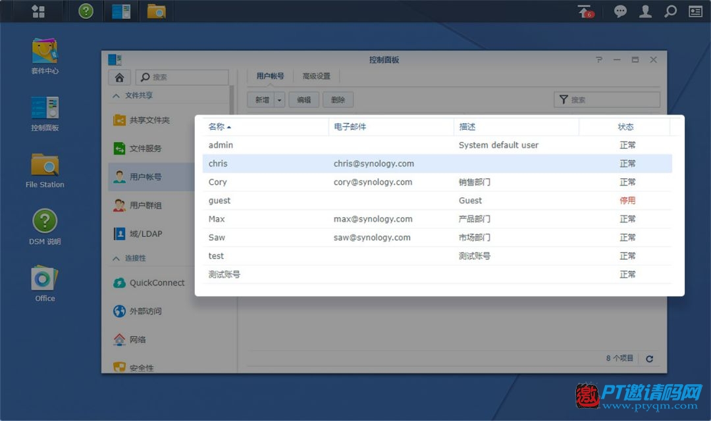This screenshot has height=421, width=711.
Task: Click the sidebar vertical scrollbar
Action: click(x=232, y=100)
